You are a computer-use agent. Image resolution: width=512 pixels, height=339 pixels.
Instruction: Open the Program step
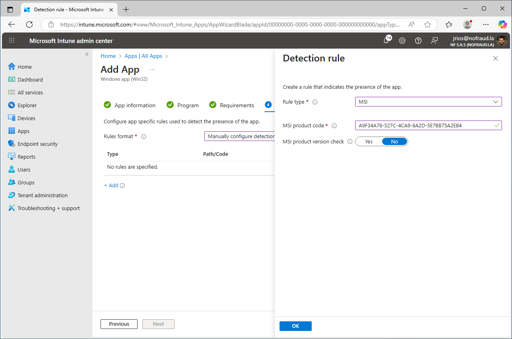(x=183, y=105)
